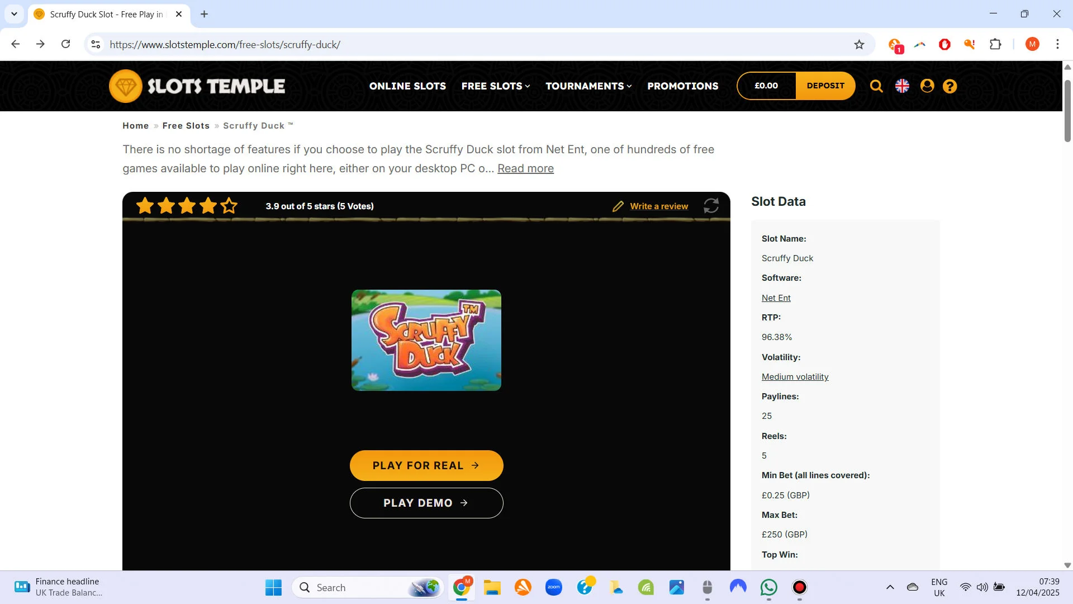Viewport: 1073px width, 604px height.
Task: Click the Scruffy Duck game thumbnail
Action: (x=426, y=340)
